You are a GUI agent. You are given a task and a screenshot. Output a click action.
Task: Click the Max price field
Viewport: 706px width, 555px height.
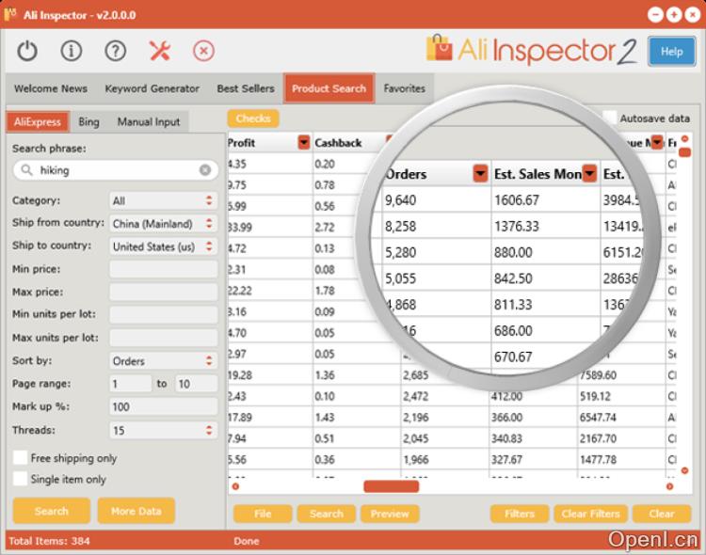(163, 293)
